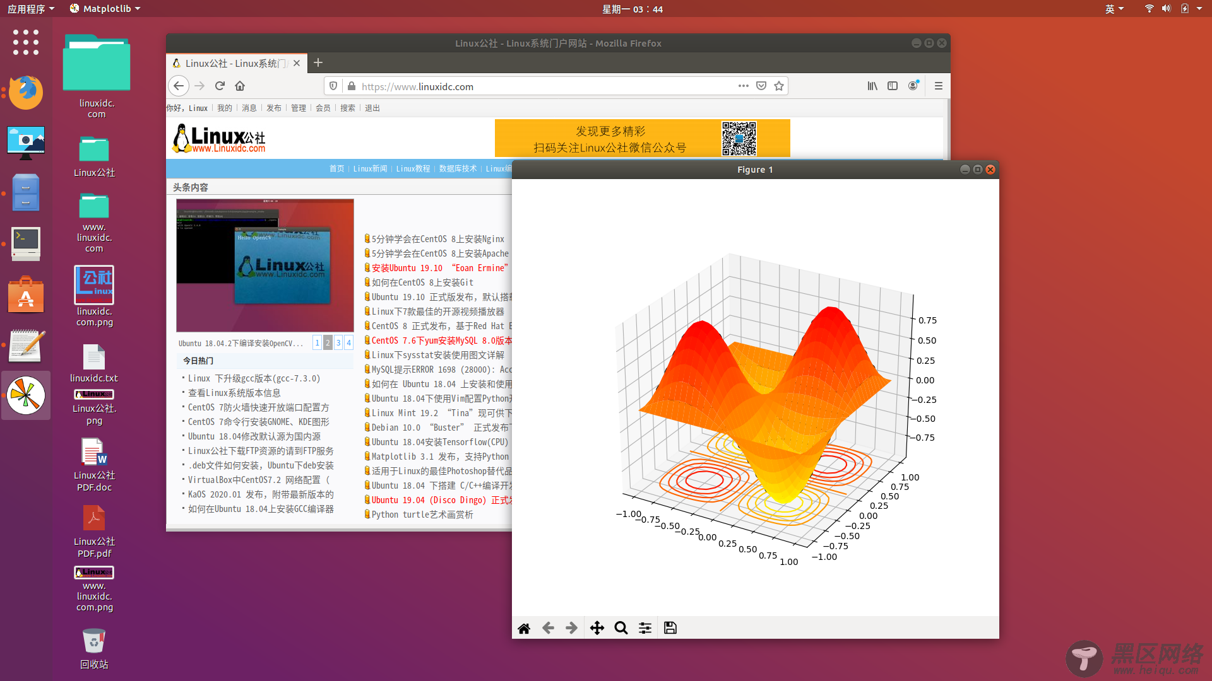The height and width of the screenshot is (681, 1212).
Task: Open article 如何在CentOS 8上安装Git
Action: click(422, 282)
